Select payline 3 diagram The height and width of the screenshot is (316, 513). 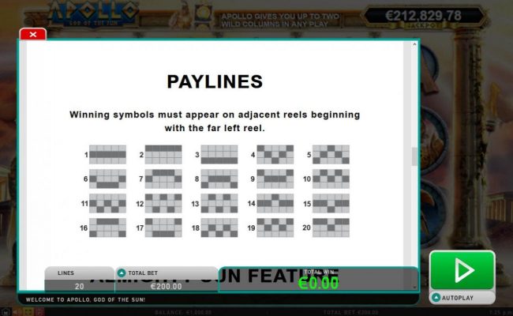click(219, 155)
